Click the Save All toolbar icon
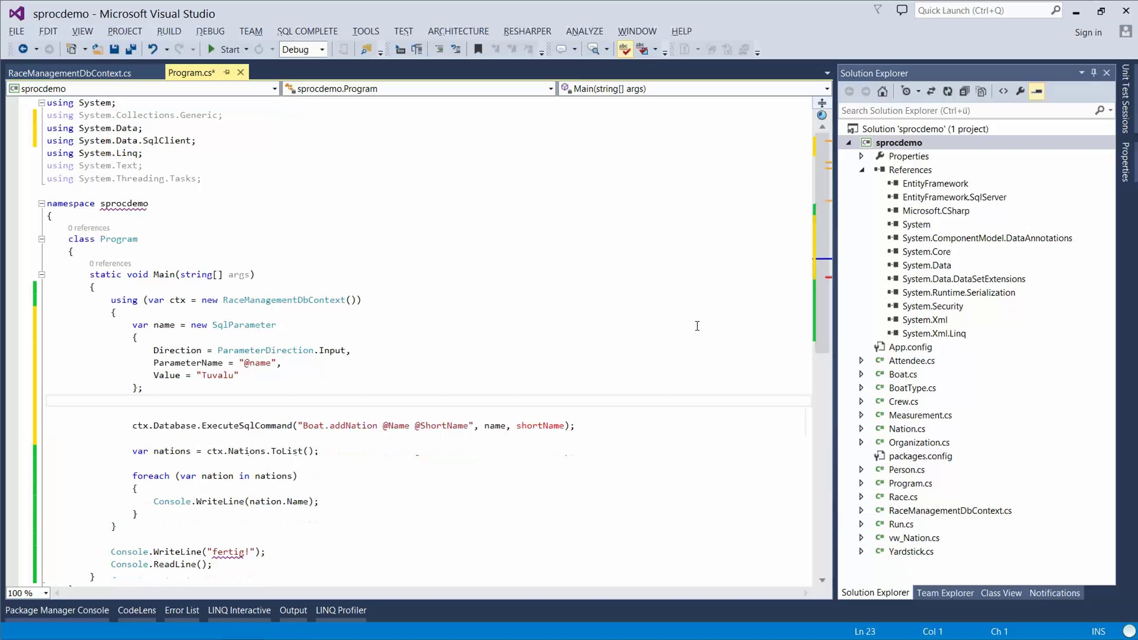 coord(131,49)
